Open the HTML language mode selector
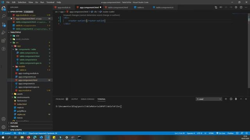This screenshot has width=250, height=140. (x=211, y=133)
